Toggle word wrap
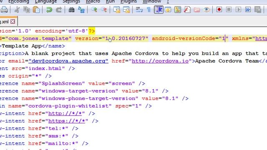Viewport: 267px width, 150px height. [139, 10]
